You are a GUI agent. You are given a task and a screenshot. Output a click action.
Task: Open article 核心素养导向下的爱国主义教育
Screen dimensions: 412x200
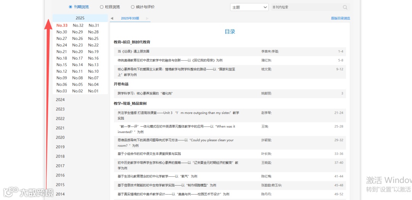pyautogui.click(x=176, y=72)
